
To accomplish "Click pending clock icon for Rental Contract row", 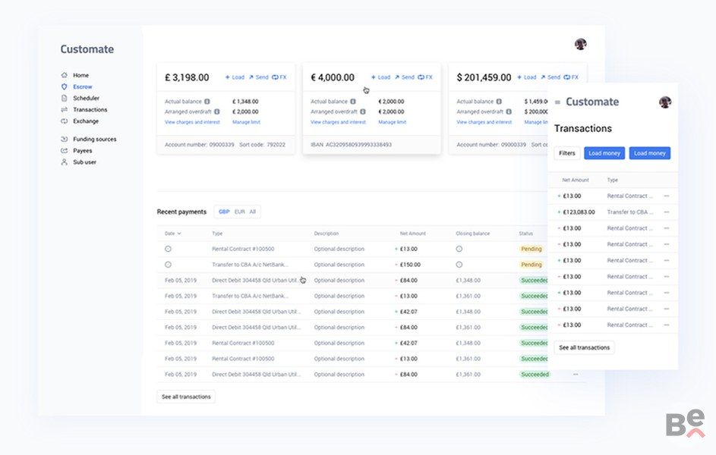I will coord(168,249).
